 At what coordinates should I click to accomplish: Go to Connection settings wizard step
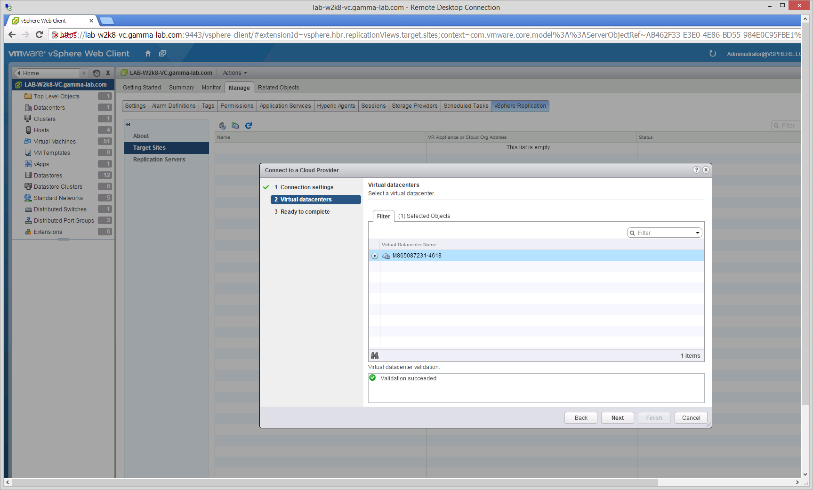(306, 187)
